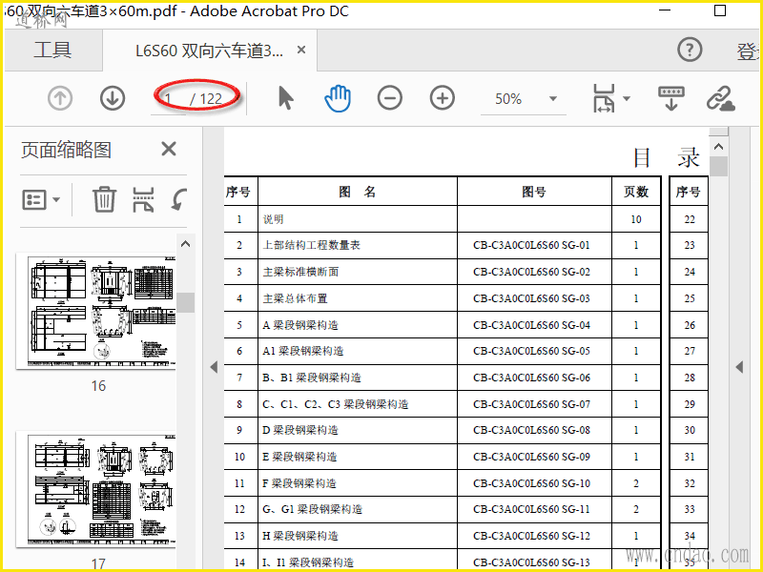Go to next page arrow
The width and height of the screenshot is (763, 572).
tap(113, 98)
